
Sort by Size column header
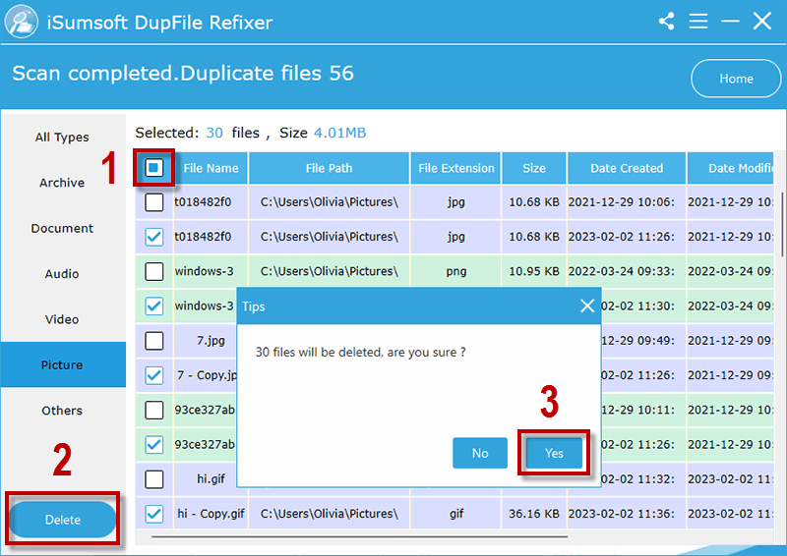tap(533, 168)
